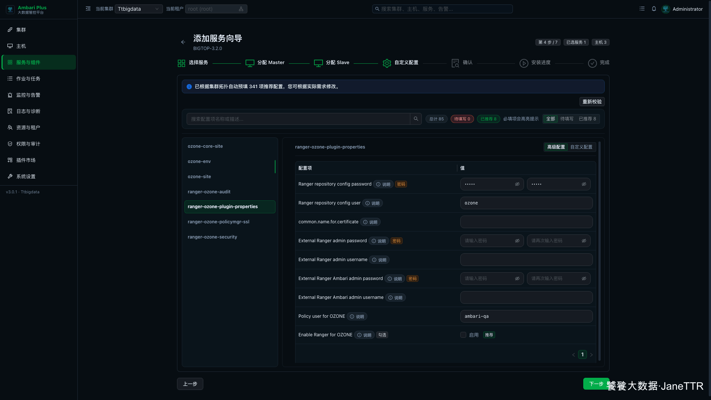Open ranger-ozone-audit config file
Viewport: 711px width, 400px height.
230,192
